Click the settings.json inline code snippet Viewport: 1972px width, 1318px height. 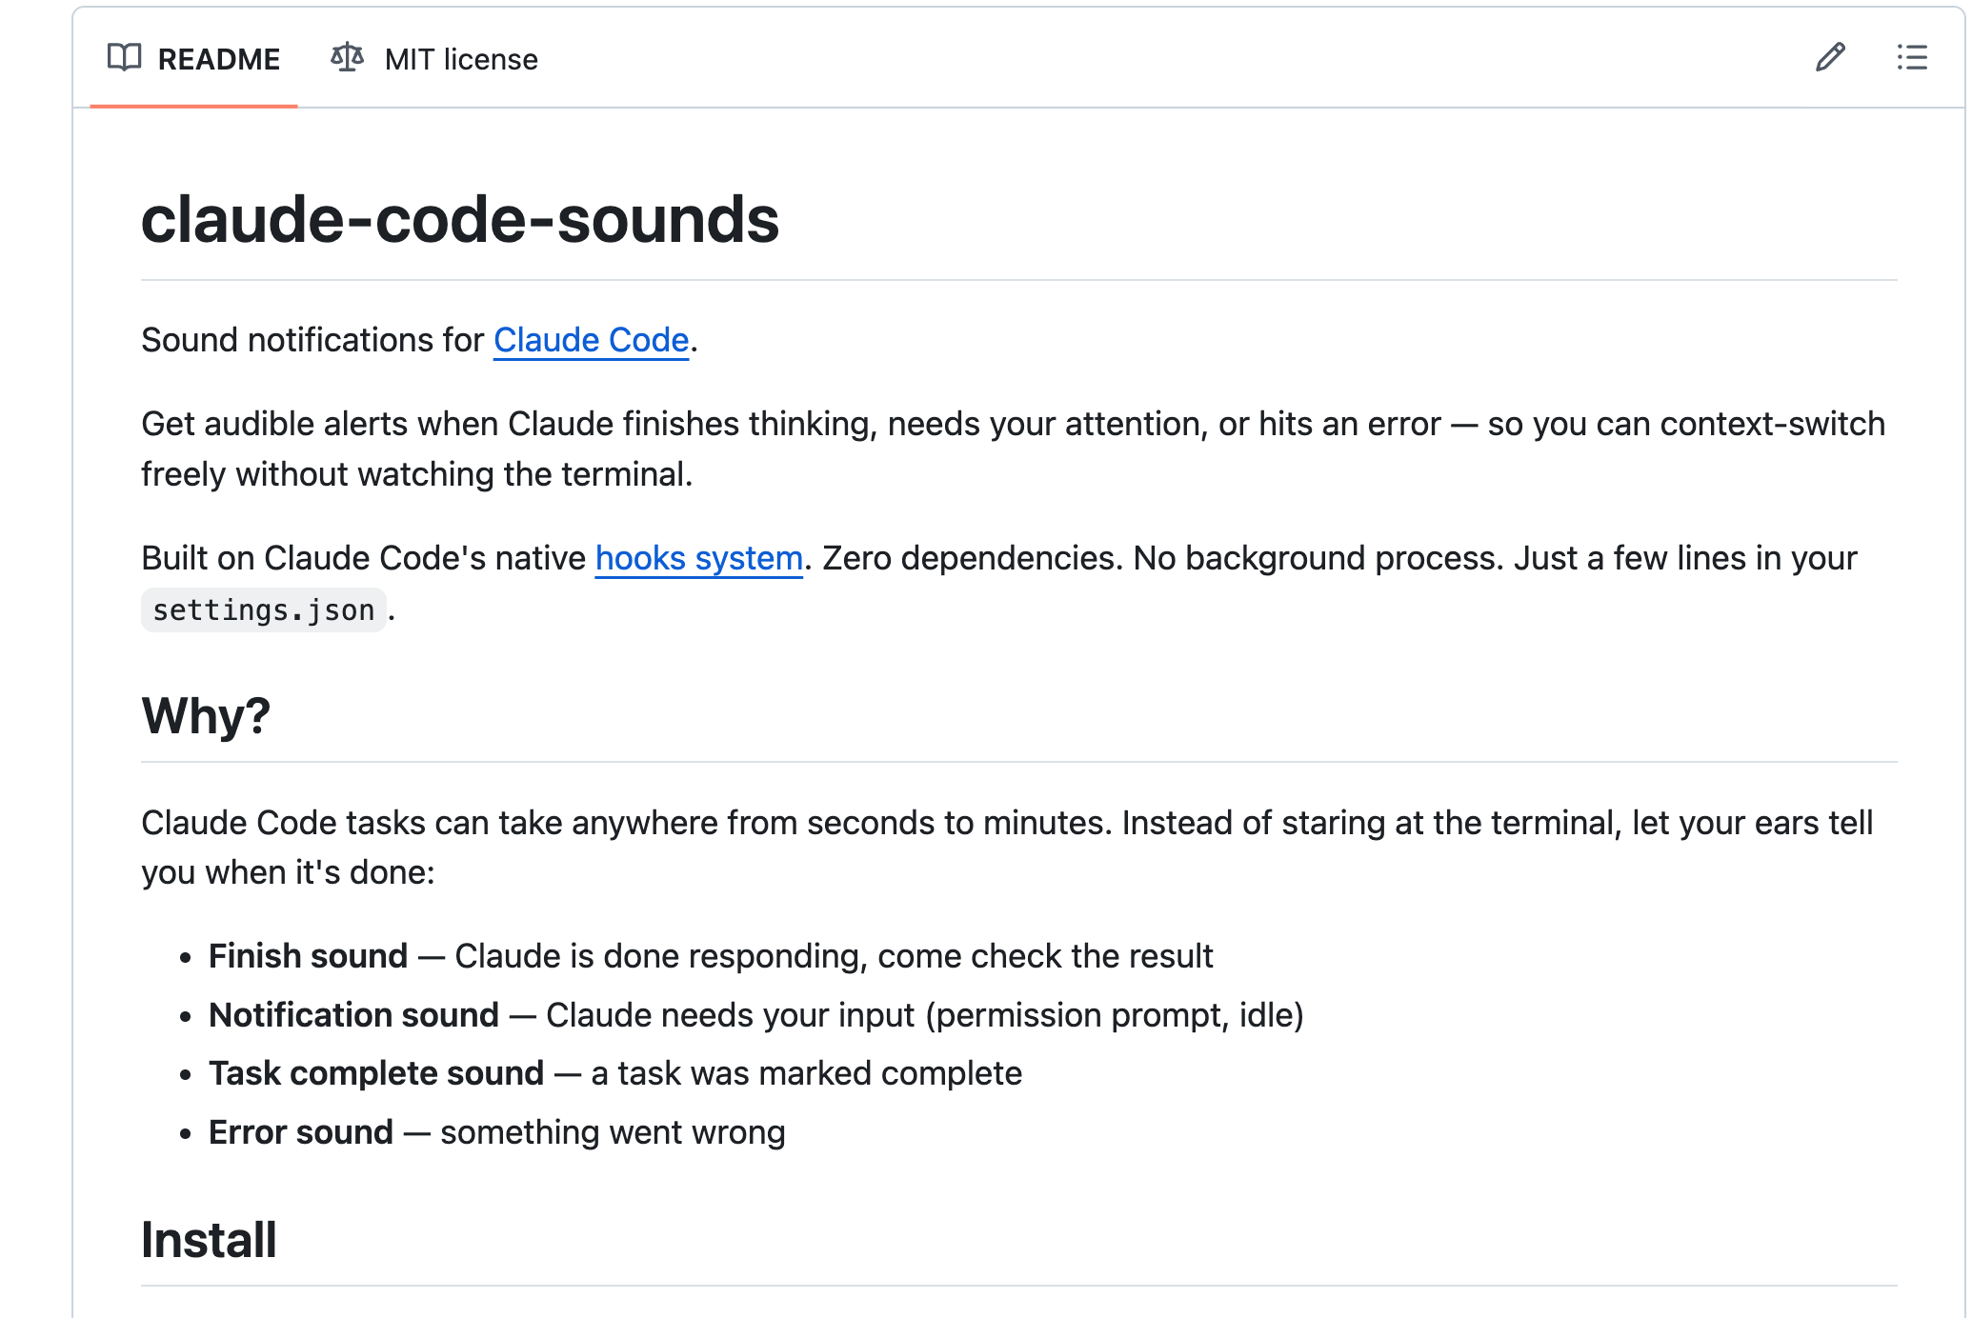[x=264, y=609]
